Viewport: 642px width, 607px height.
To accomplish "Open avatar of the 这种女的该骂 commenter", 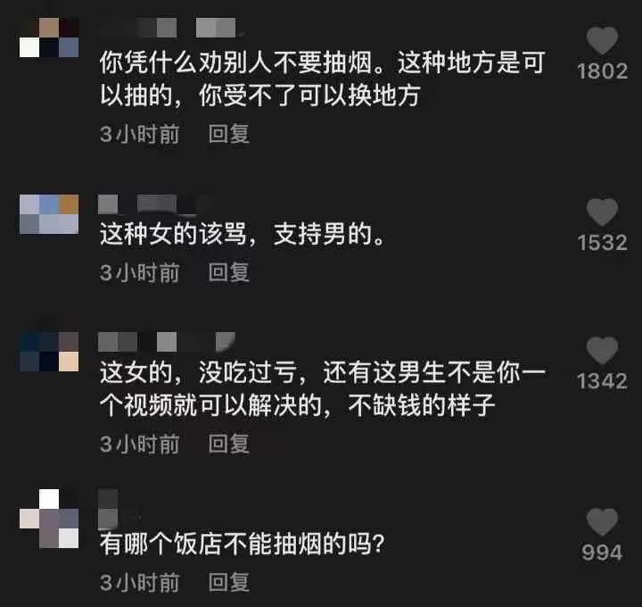I will (x=49, y=214).
